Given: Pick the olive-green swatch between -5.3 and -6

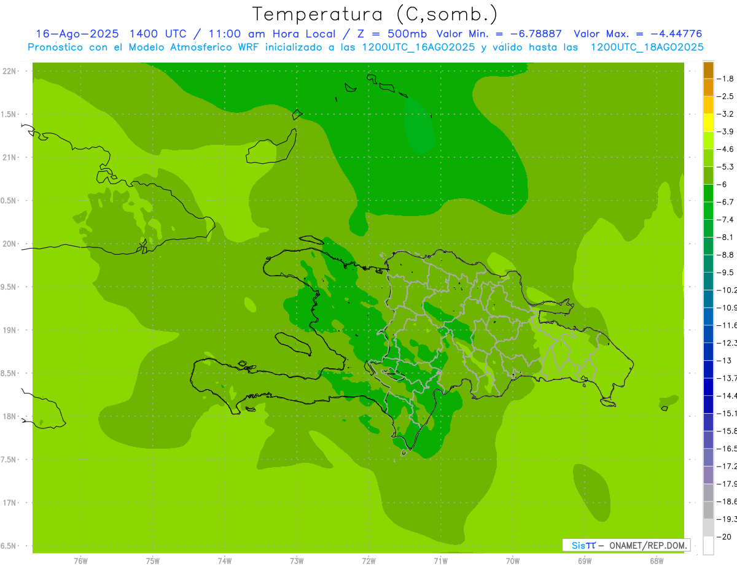Looking at the screenshot, I should coord(708,176).
